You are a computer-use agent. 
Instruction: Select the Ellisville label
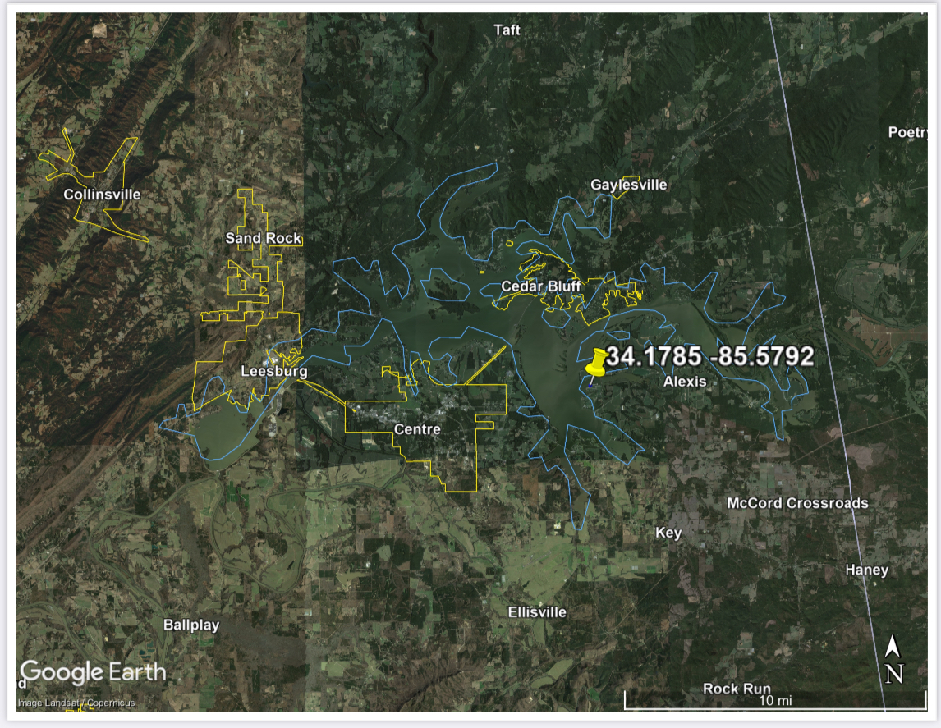pos(536,612)
